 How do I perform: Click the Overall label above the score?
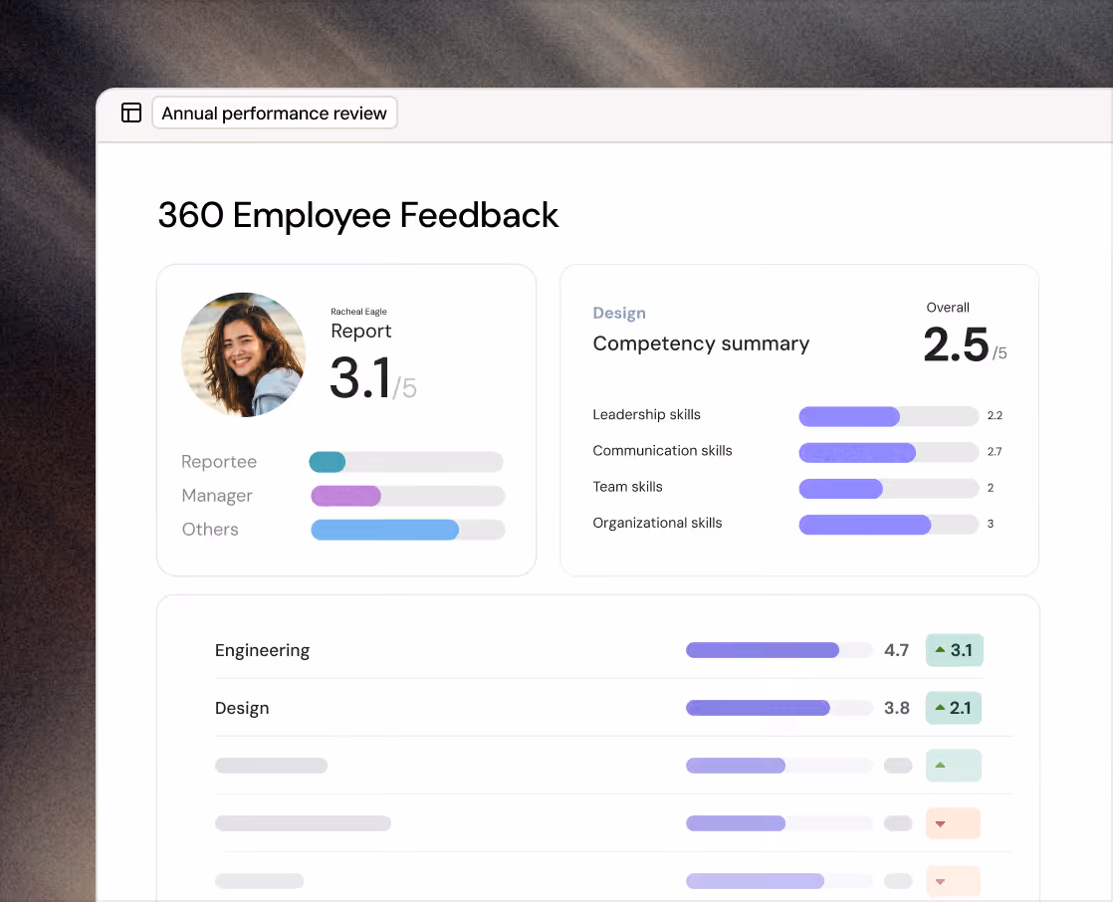[947, 308]
